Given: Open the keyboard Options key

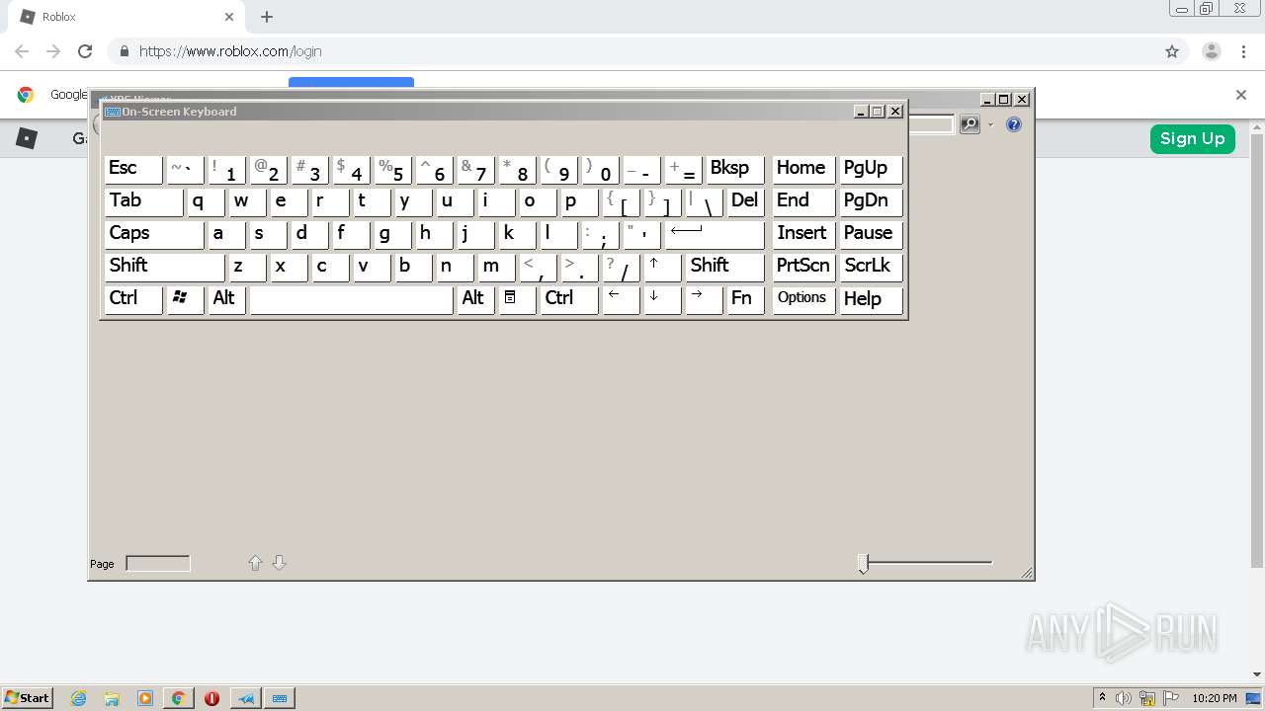Looking at the screenshot, I should (803, 299).
